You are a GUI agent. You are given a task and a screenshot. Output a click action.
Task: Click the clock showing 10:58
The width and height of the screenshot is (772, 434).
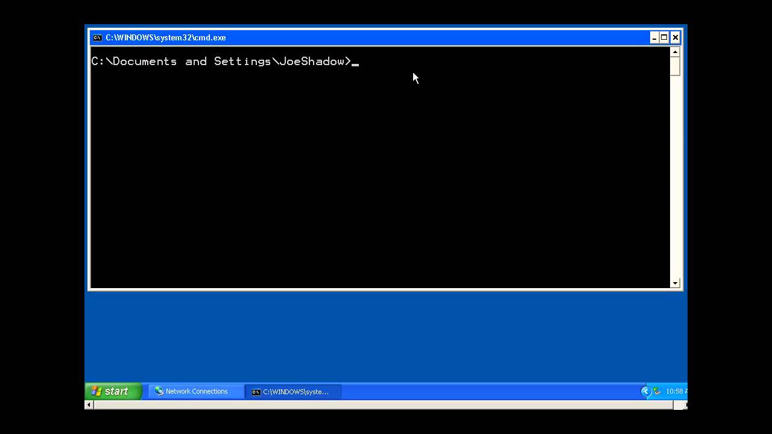point(677,391)
